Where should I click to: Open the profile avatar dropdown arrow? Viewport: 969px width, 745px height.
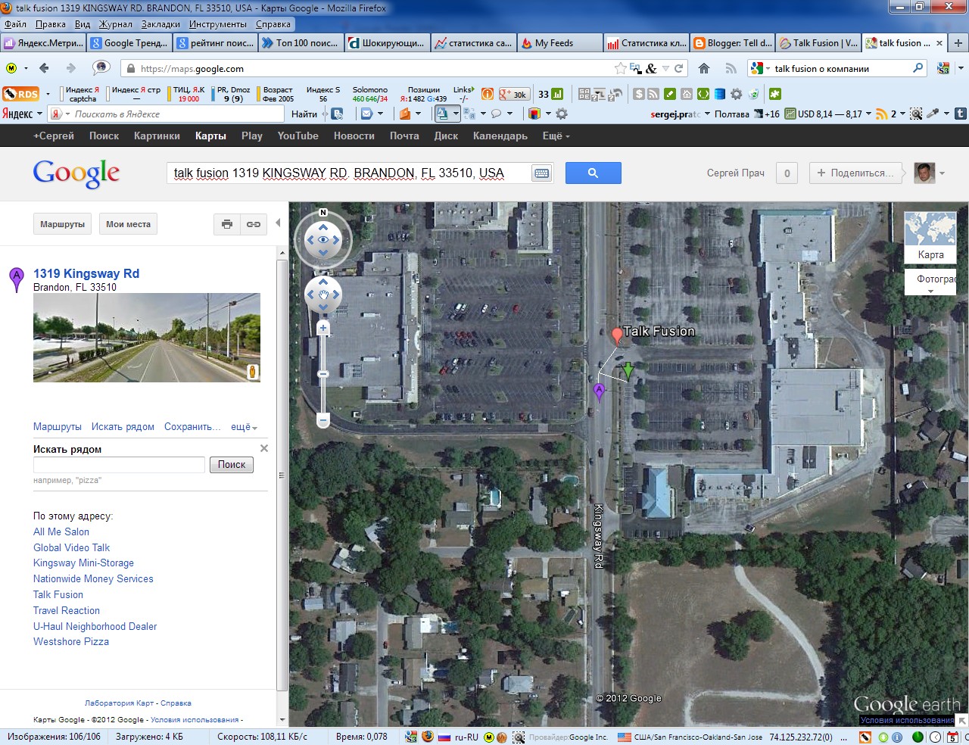[x=943, y=173]
